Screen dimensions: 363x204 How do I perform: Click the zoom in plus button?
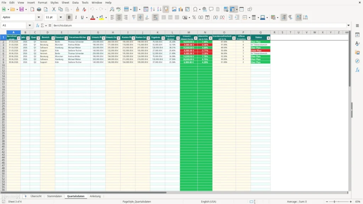351,202
